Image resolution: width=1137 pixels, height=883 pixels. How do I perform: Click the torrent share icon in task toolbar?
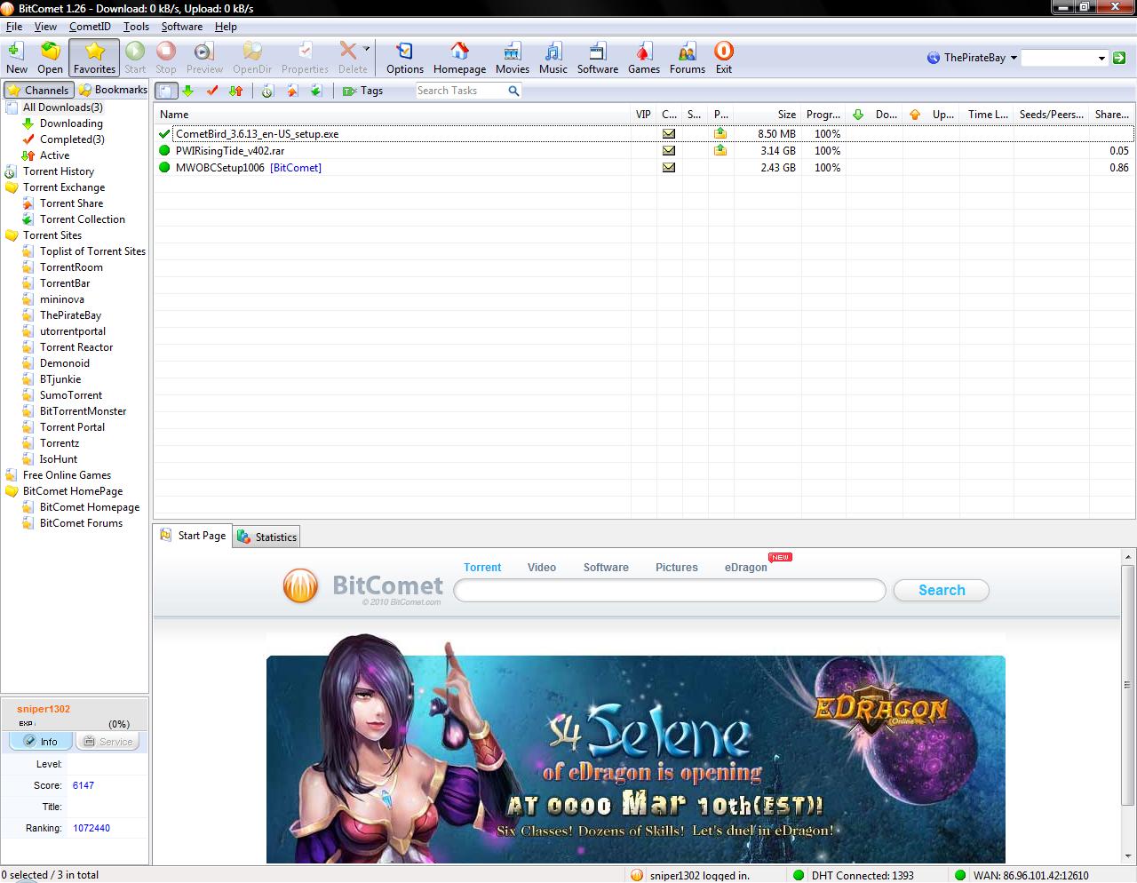pyautogui.click(x=291, y=91)
